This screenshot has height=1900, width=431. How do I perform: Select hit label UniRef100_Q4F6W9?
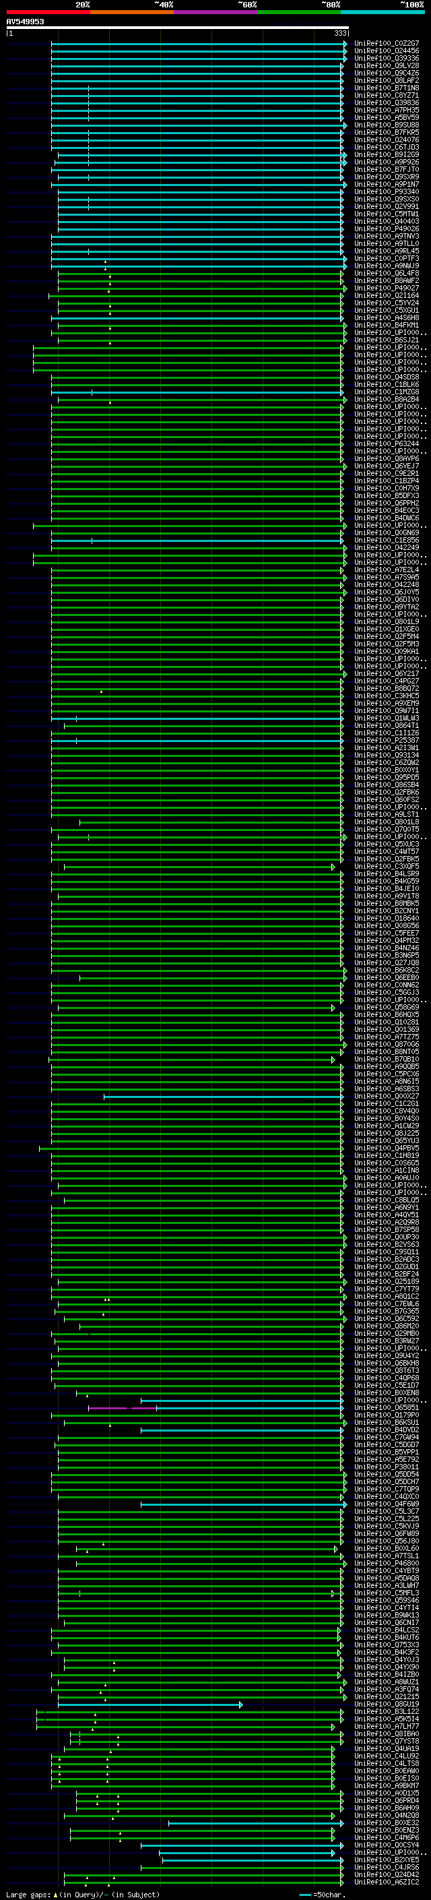coord(386,1504)
